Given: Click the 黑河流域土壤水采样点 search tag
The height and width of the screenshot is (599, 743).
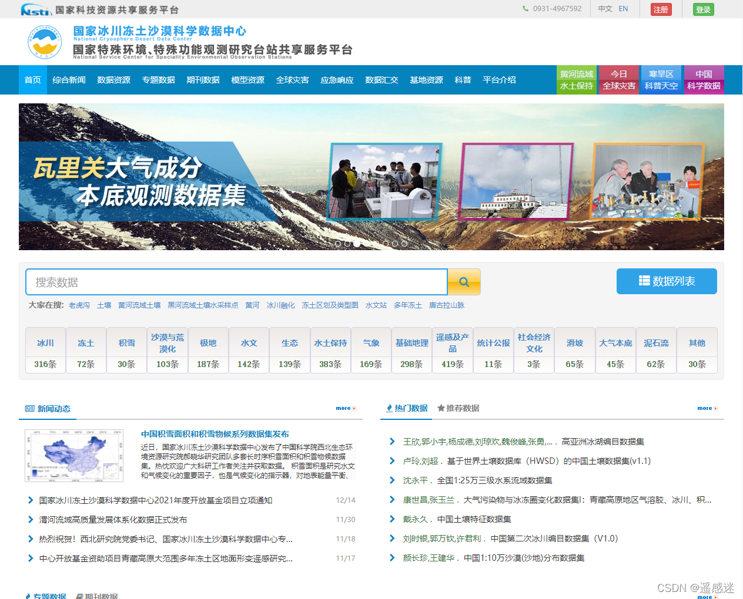Looking at the screenshot, I should (203, 305).
